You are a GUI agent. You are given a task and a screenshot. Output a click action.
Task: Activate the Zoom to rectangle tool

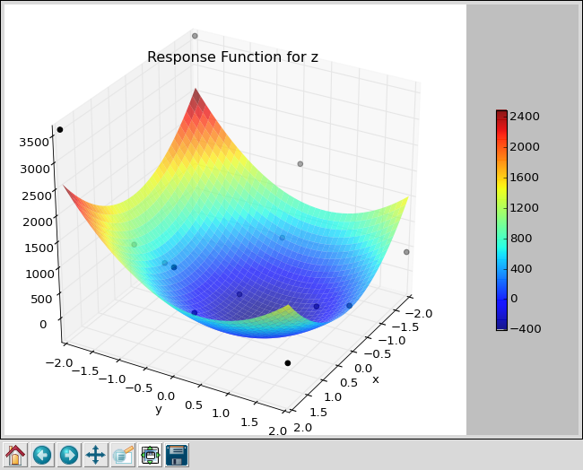123,455
